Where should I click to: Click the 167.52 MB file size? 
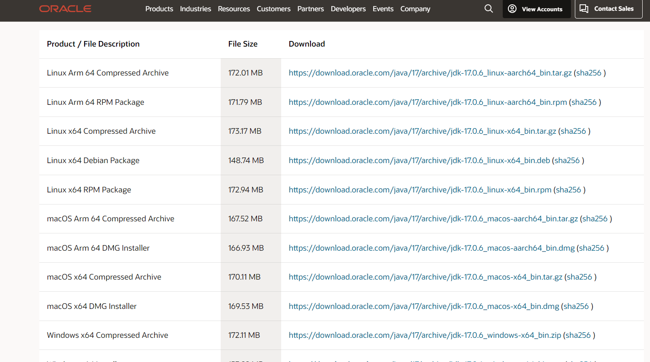click(245, 219)
